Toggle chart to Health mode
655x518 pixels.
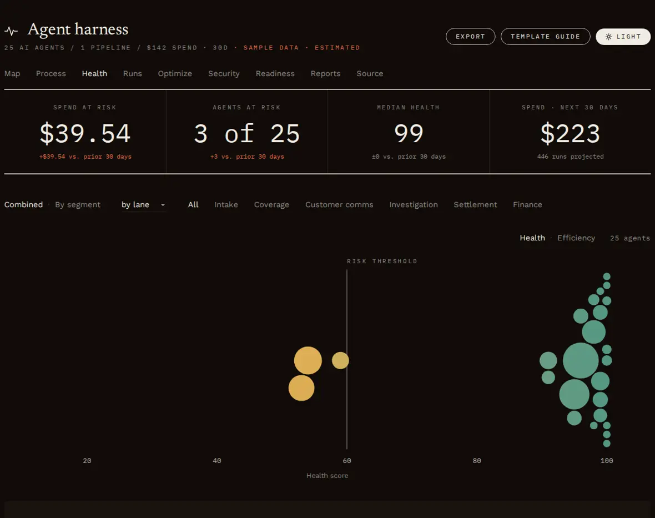(x=532, y=238)
